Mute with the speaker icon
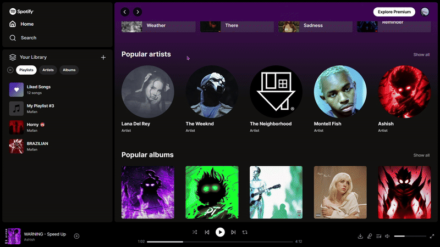The image size is (440, 247). tap(387, 237)
